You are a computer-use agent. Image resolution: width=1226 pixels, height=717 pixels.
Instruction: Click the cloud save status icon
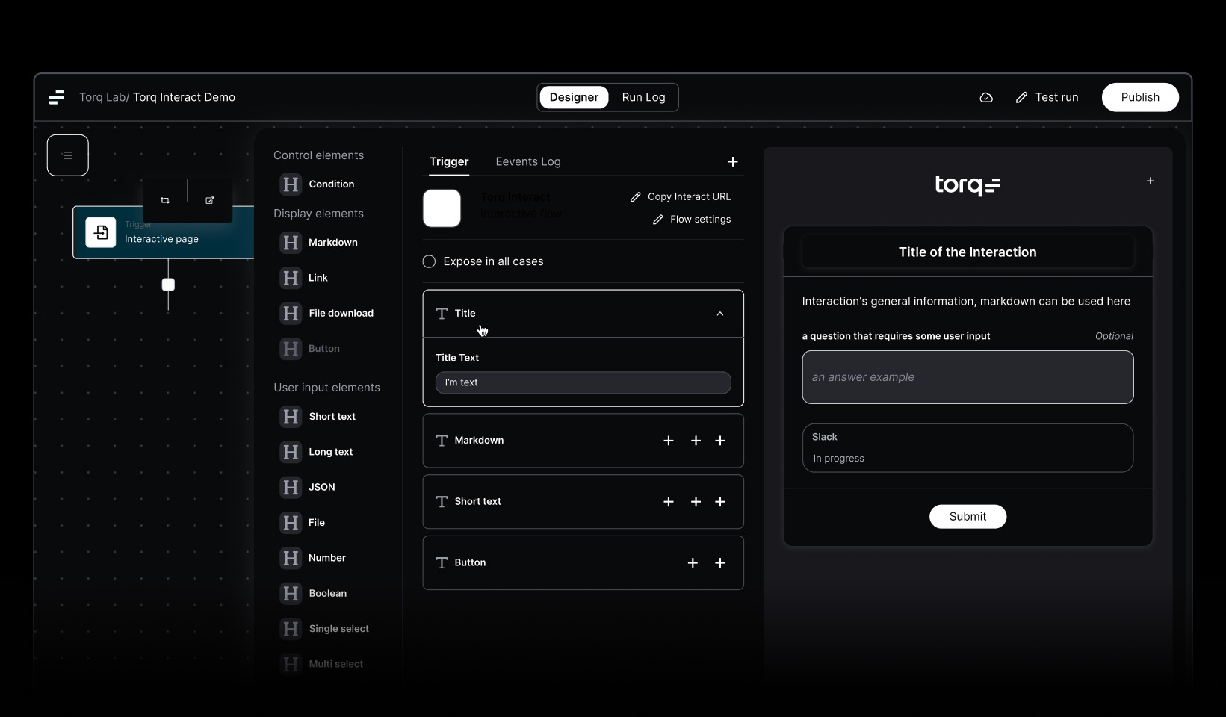(x=986, y=98)
